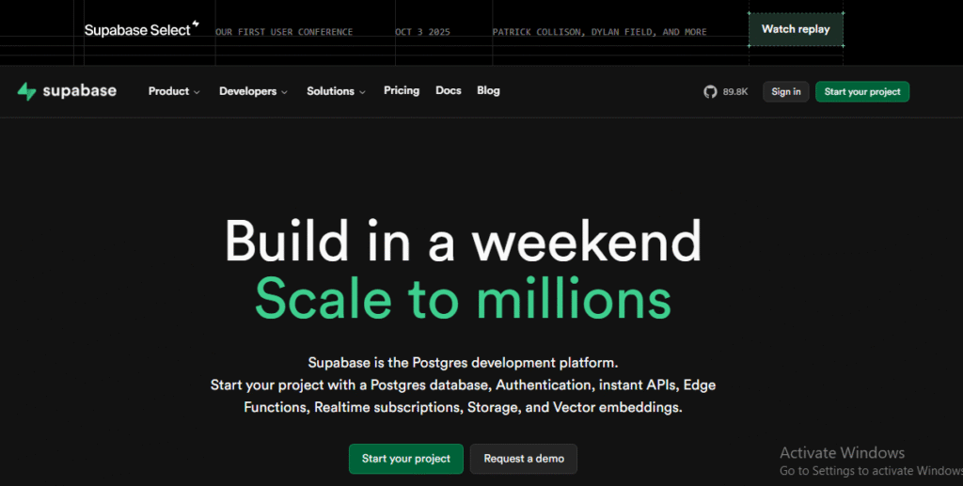Select the Request a demo button
The image size is (963, 486).
tap(524, 459)
